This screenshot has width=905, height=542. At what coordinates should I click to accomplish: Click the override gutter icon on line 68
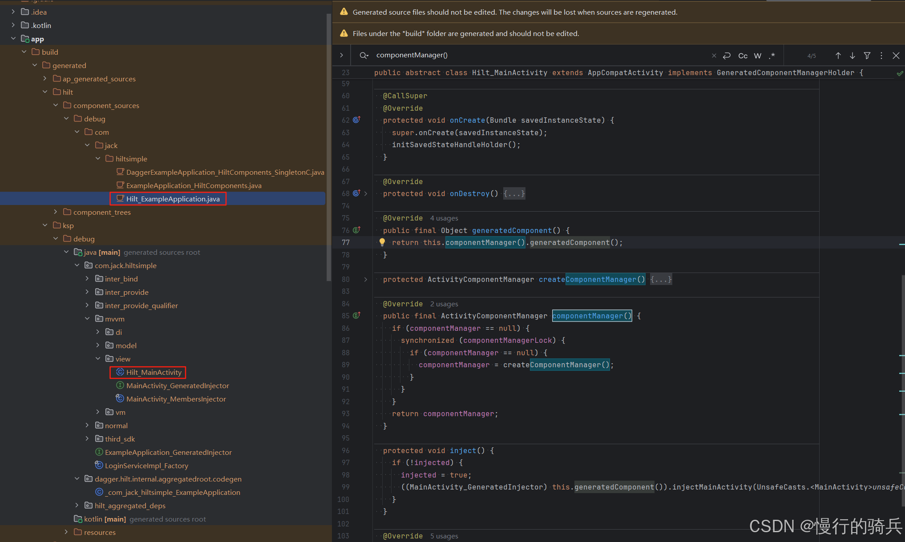pyautogui.click(x=356, y=193)
